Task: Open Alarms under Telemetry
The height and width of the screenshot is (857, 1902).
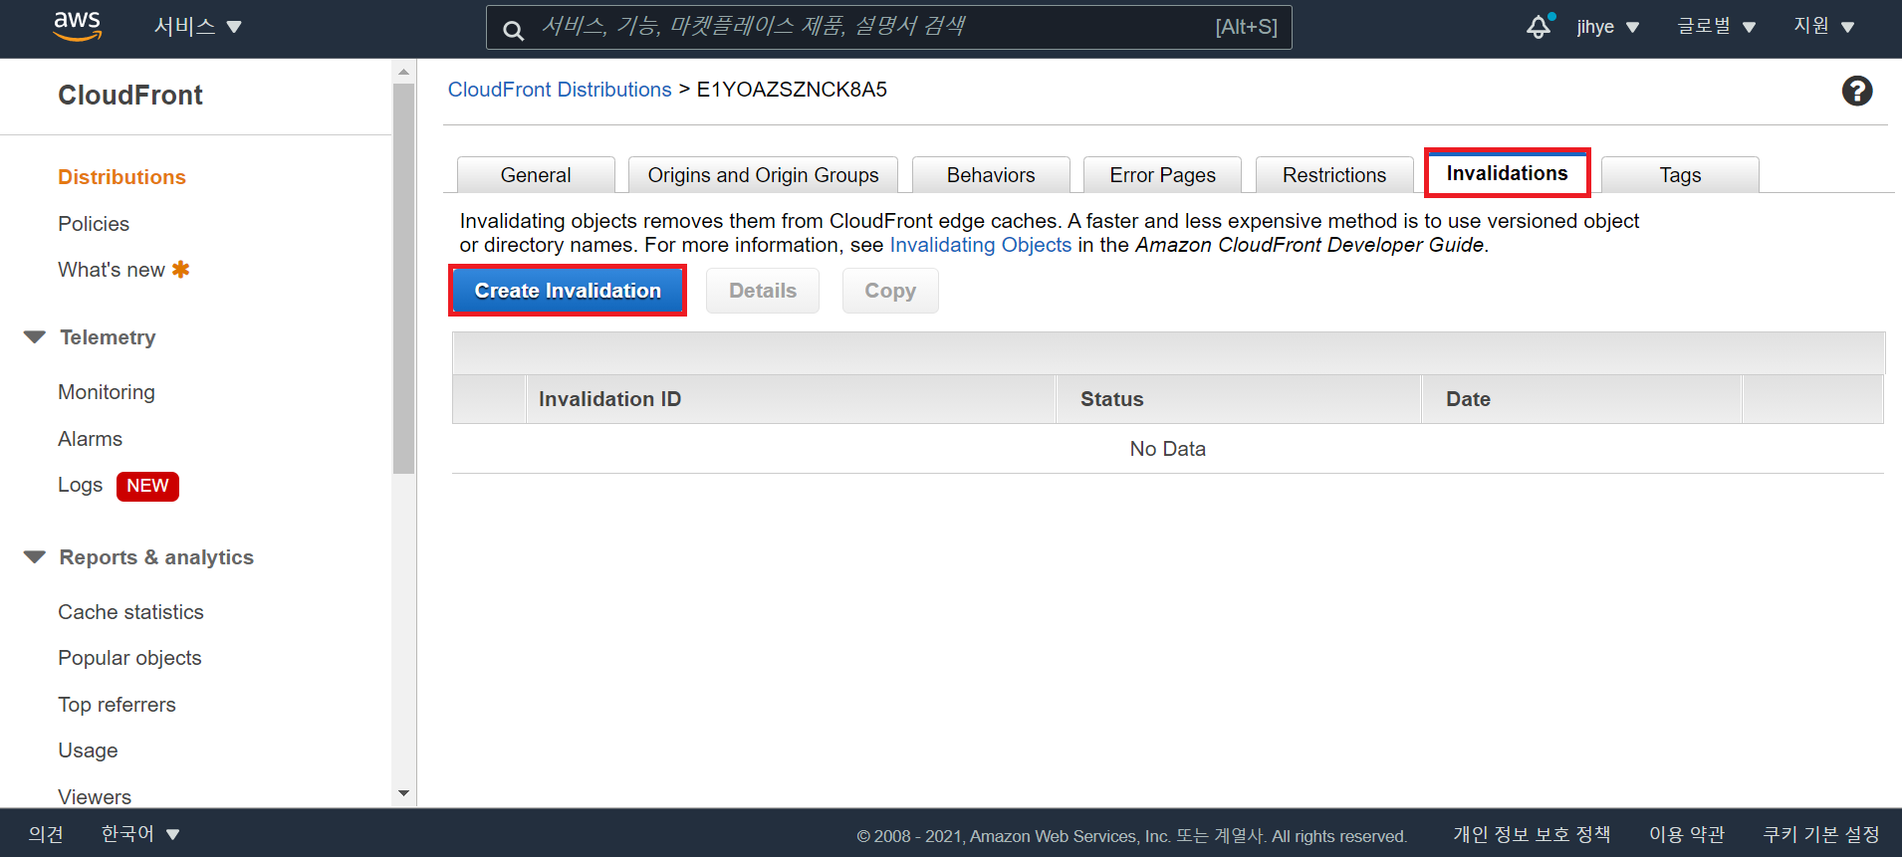Action: (90, 439)
